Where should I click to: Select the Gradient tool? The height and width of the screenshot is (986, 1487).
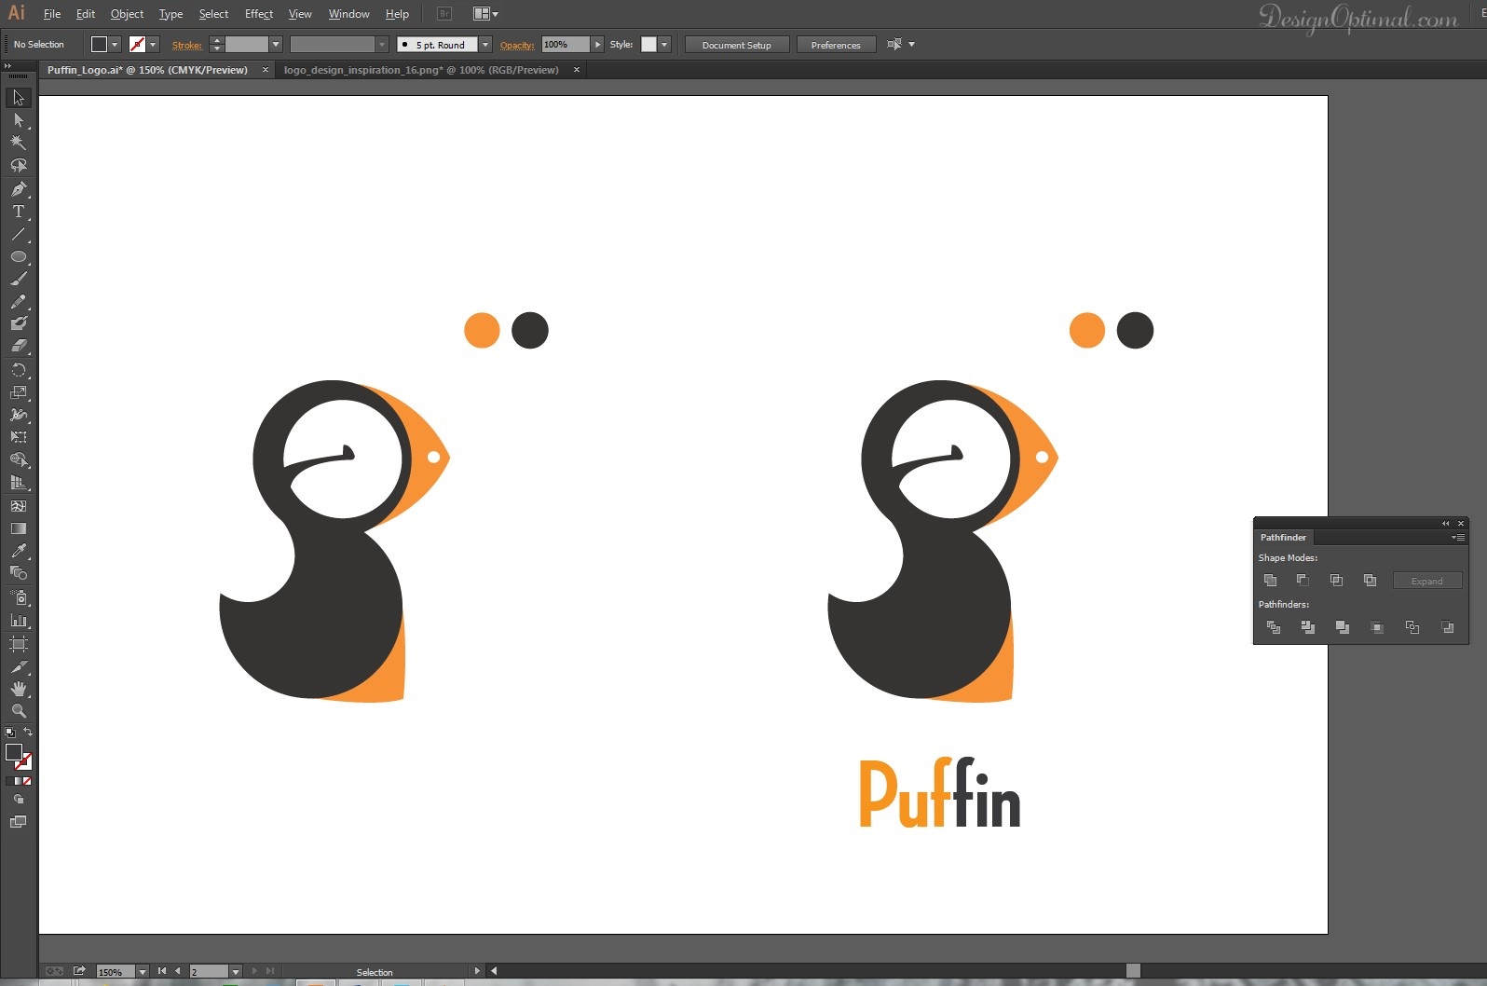18,528
